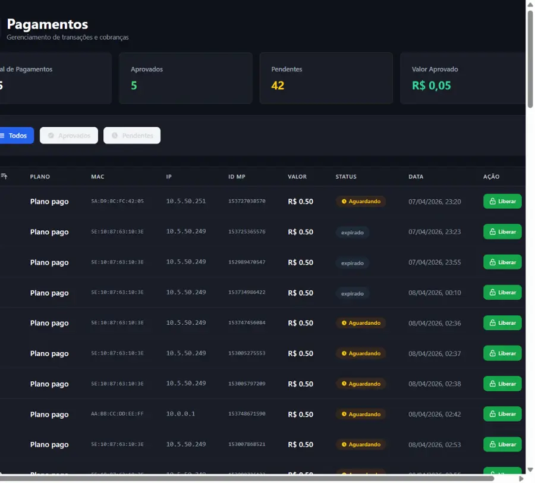
Task: Click the expirado badge on the 08/04/2026, 00:10 row
Action: [353, 294]
